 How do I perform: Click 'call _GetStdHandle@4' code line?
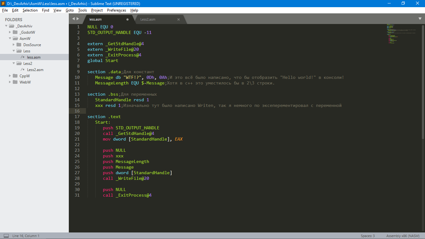pos(129,133)
